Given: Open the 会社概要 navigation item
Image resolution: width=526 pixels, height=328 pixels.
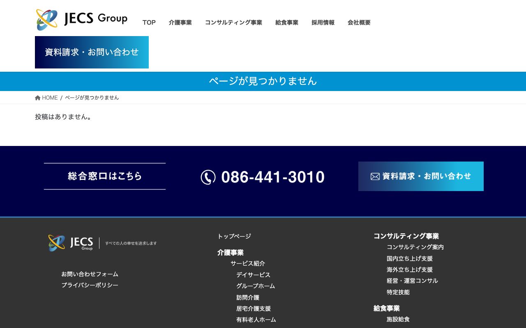Looking at the screenshot, I should (x=358, y=23).
